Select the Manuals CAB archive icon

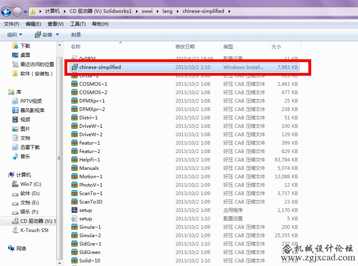(74, 168)
